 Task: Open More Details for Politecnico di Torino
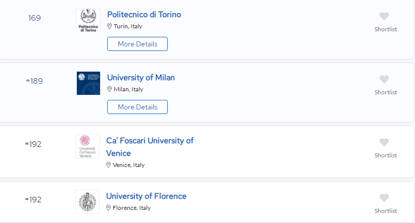pos(137,44)
